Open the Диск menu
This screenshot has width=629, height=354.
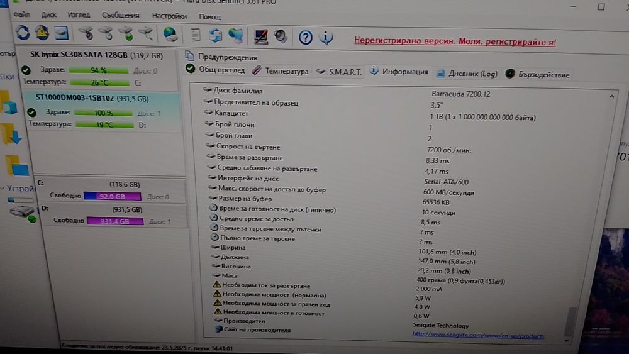coord(49,15)
